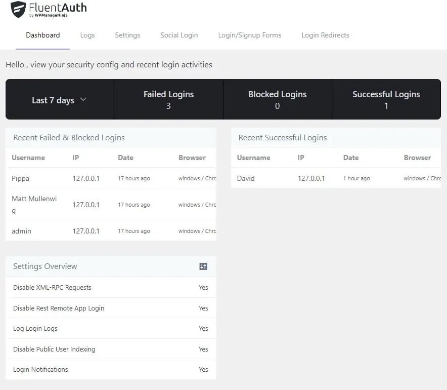Navigate to Social Login
This screenshot has width=447, height=390.
tap(179, 35)
